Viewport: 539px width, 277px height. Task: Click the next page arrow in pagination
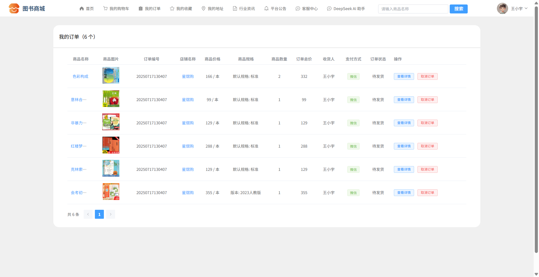[x=111, y=214]
